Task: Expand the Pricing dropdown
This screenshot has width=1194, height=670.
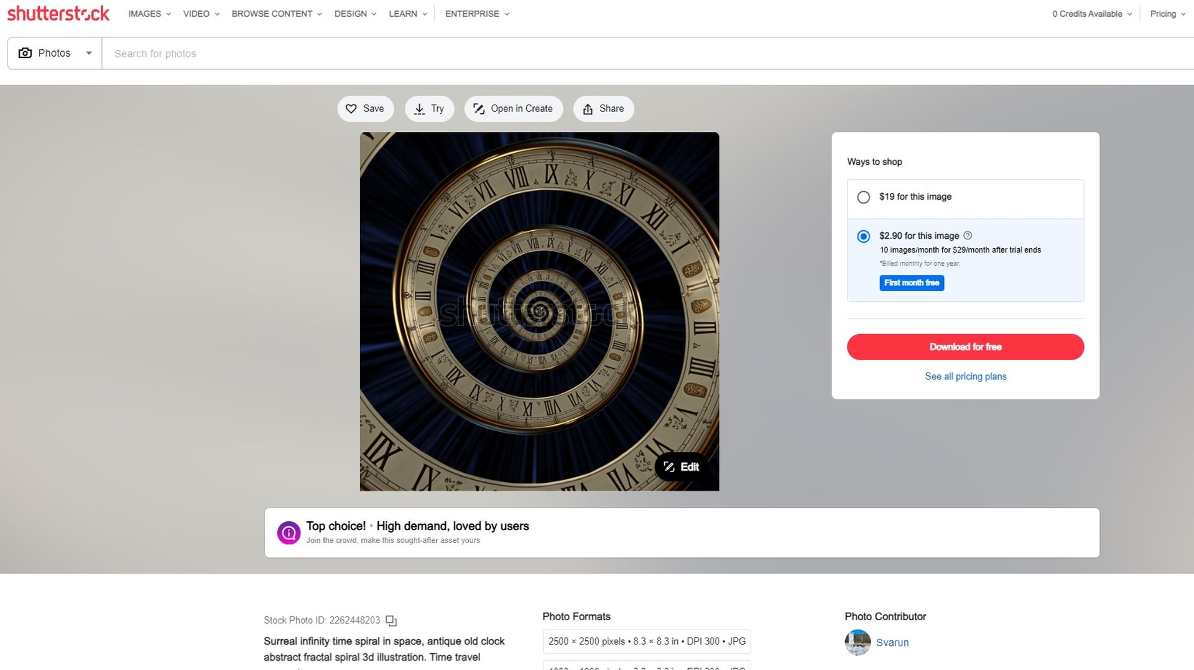Action: pos(1167,14)
